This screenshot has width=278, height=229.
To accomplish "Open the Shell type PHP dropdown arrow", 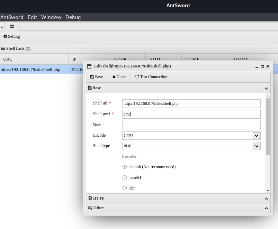I will (257, 146).
